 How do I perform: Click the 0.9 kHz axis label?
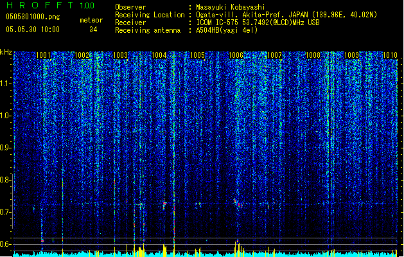point(5,148)
